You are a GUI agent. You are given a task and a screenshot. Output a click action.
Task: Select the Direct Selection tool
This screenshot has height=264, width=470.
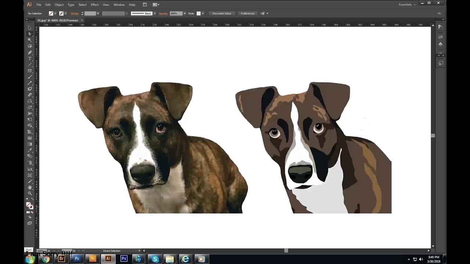pos(30,34)
